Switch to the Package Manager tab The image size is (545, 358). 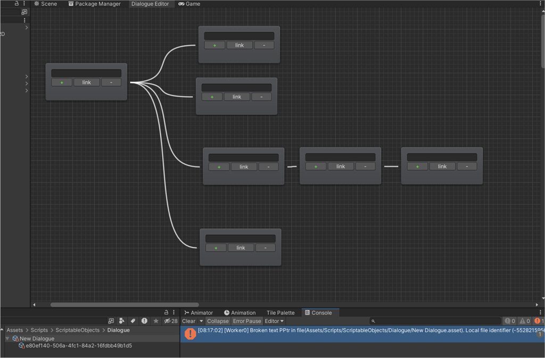coord(94,4)
